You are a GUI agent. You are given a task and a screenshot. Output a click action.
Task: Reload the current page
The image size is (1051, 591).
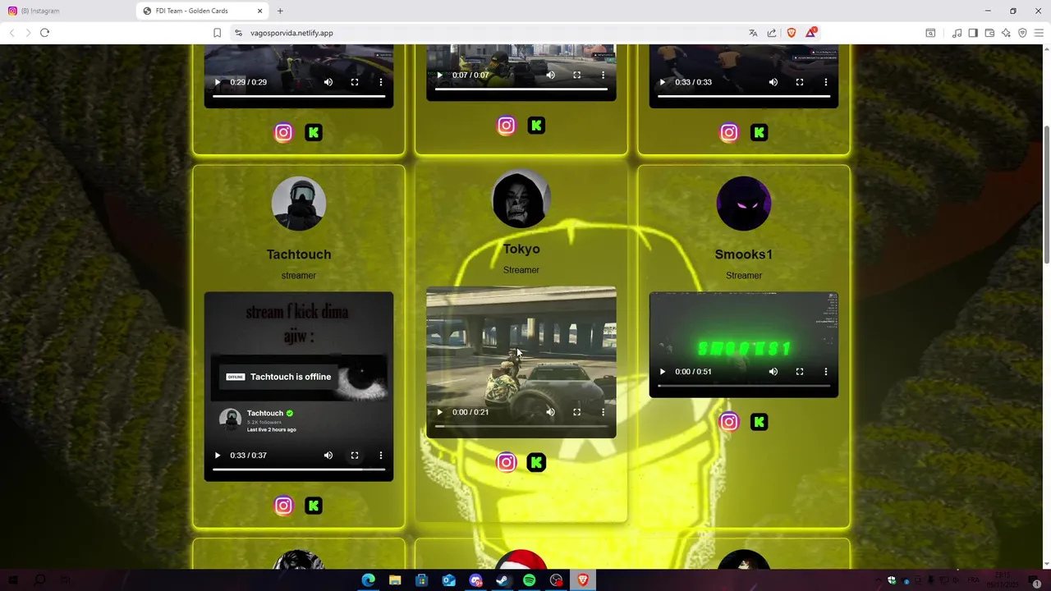click(x=44, y=33)
